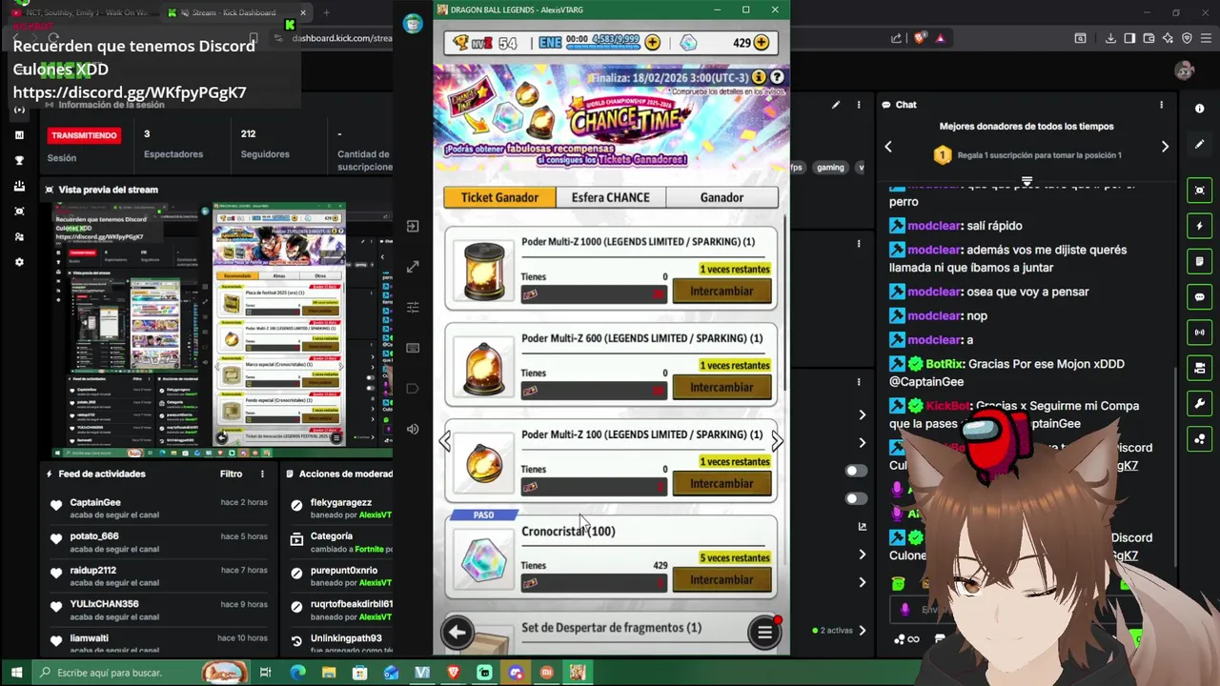The image size is (1220, 686).
Task: Open the Kick profile avatar
Action: (1185, 70)
